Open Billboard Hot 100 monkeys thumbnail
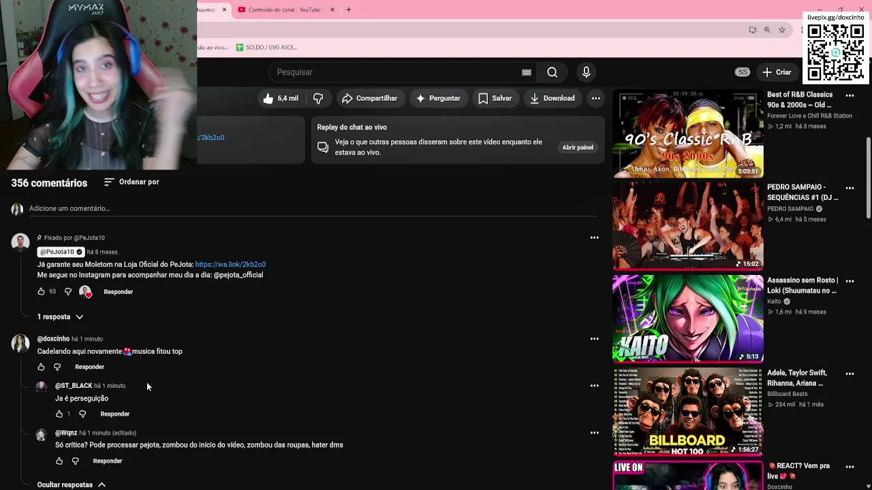The height and width of the screenshot is (490, 872). tap(688, 412)
